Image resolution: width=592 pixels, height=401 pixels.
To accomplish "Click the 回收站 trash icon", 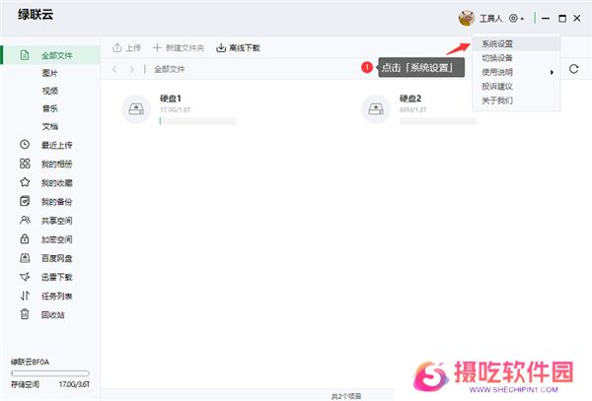I will (x=25, y=314).
